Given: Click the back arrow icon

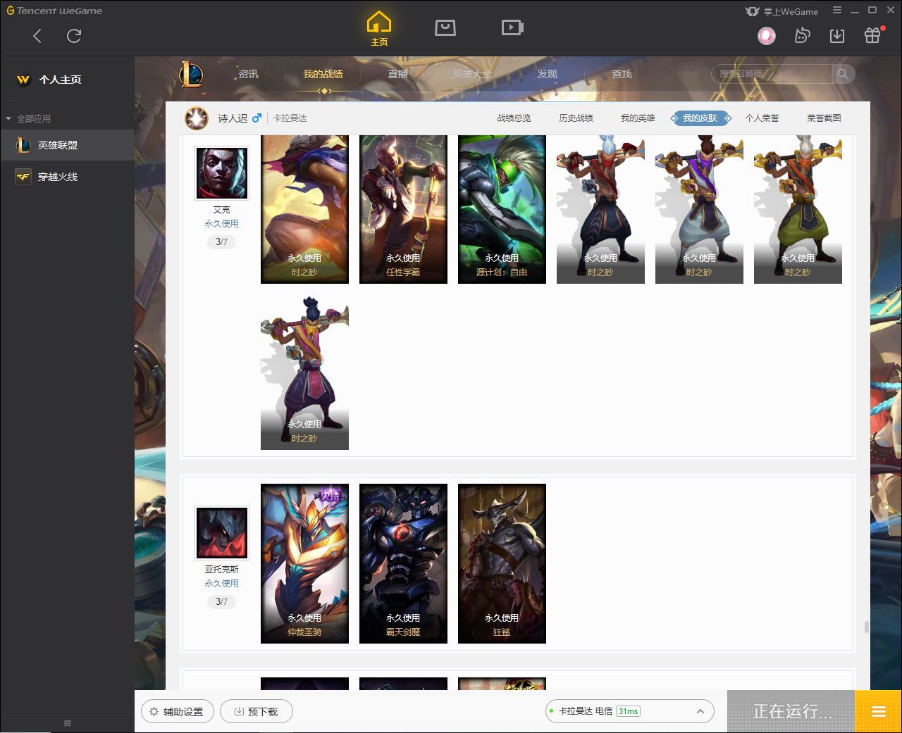Looking at the screenshot, I should [x=37, y=36].
